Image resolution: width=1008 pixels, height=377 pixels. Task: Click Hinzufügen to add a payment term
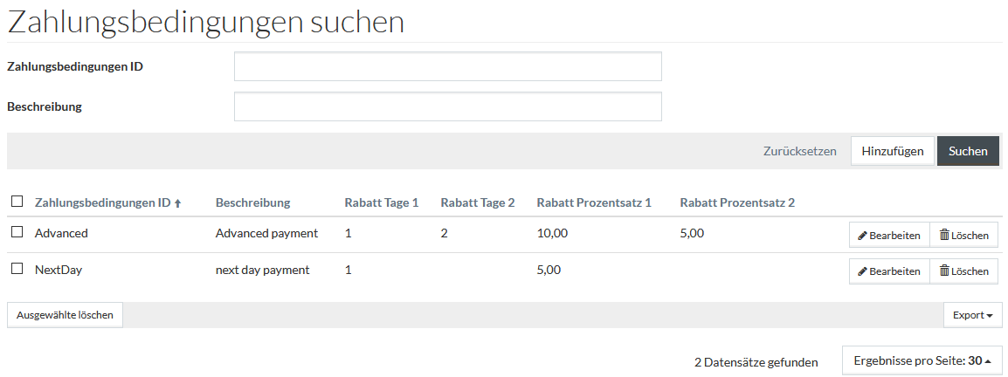click(x=893, y=151)
